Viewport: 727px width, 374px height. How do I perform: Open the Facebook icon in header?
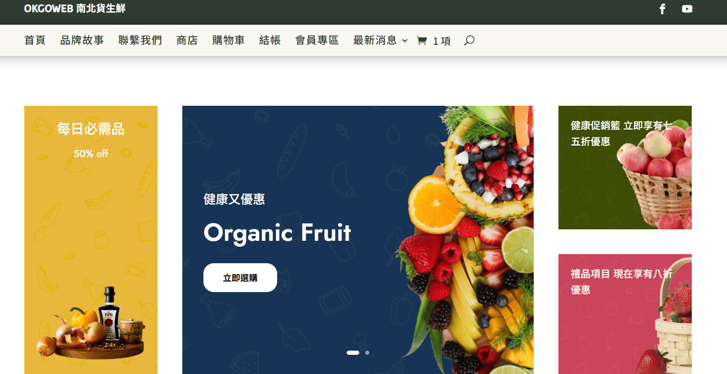(662, 9)
